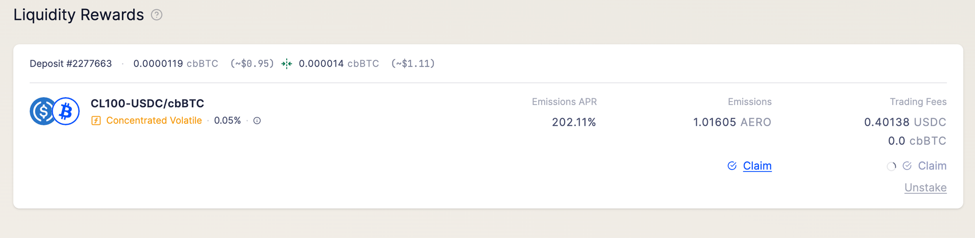975x238 pixels.
Task: Claim the AERO emissions rewards
Action: (x=757, y=166)
